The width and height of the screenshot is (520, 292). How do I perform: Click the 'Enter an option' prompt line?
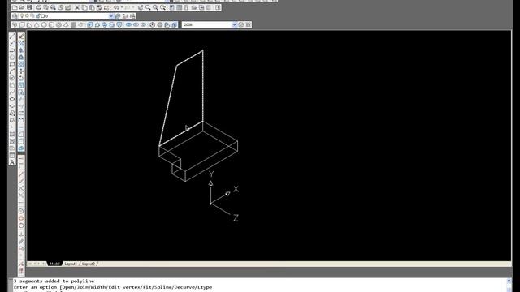113,287
